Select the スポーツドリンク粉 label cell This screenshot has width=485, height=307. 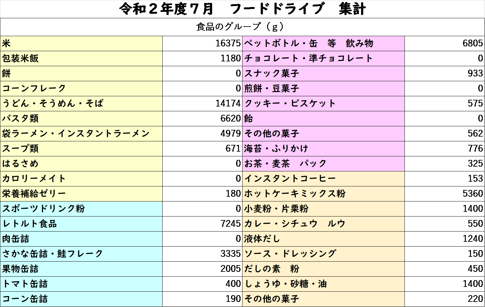tap(81, 209)
